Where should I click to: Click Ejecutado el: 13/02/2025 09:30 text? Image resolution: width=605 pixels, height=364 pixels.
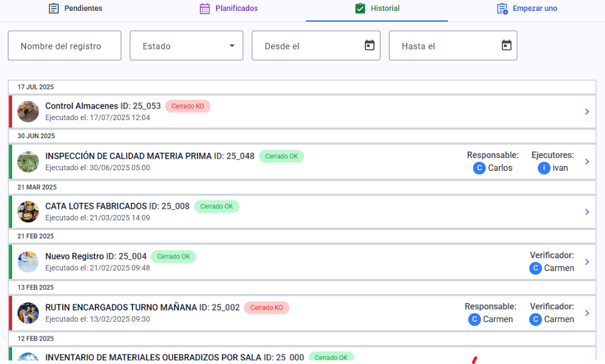click(x=97, y=319)
